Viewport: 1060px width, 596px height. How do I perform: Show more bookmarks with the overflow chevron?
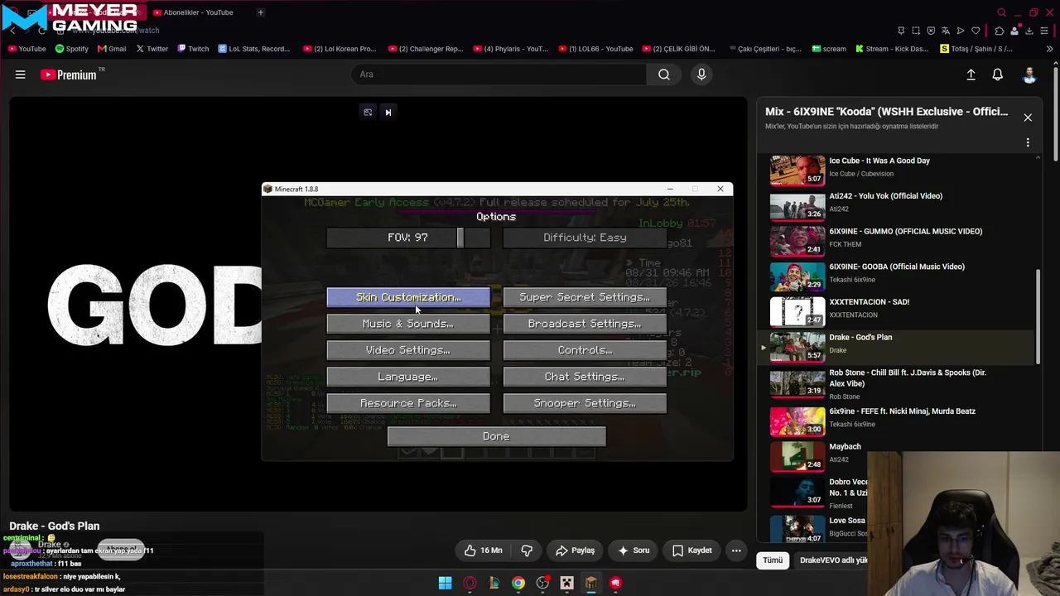coord(1049,49)
